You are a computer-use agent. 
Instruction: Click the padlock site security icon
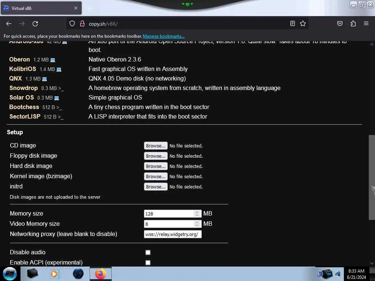[82, 23]
